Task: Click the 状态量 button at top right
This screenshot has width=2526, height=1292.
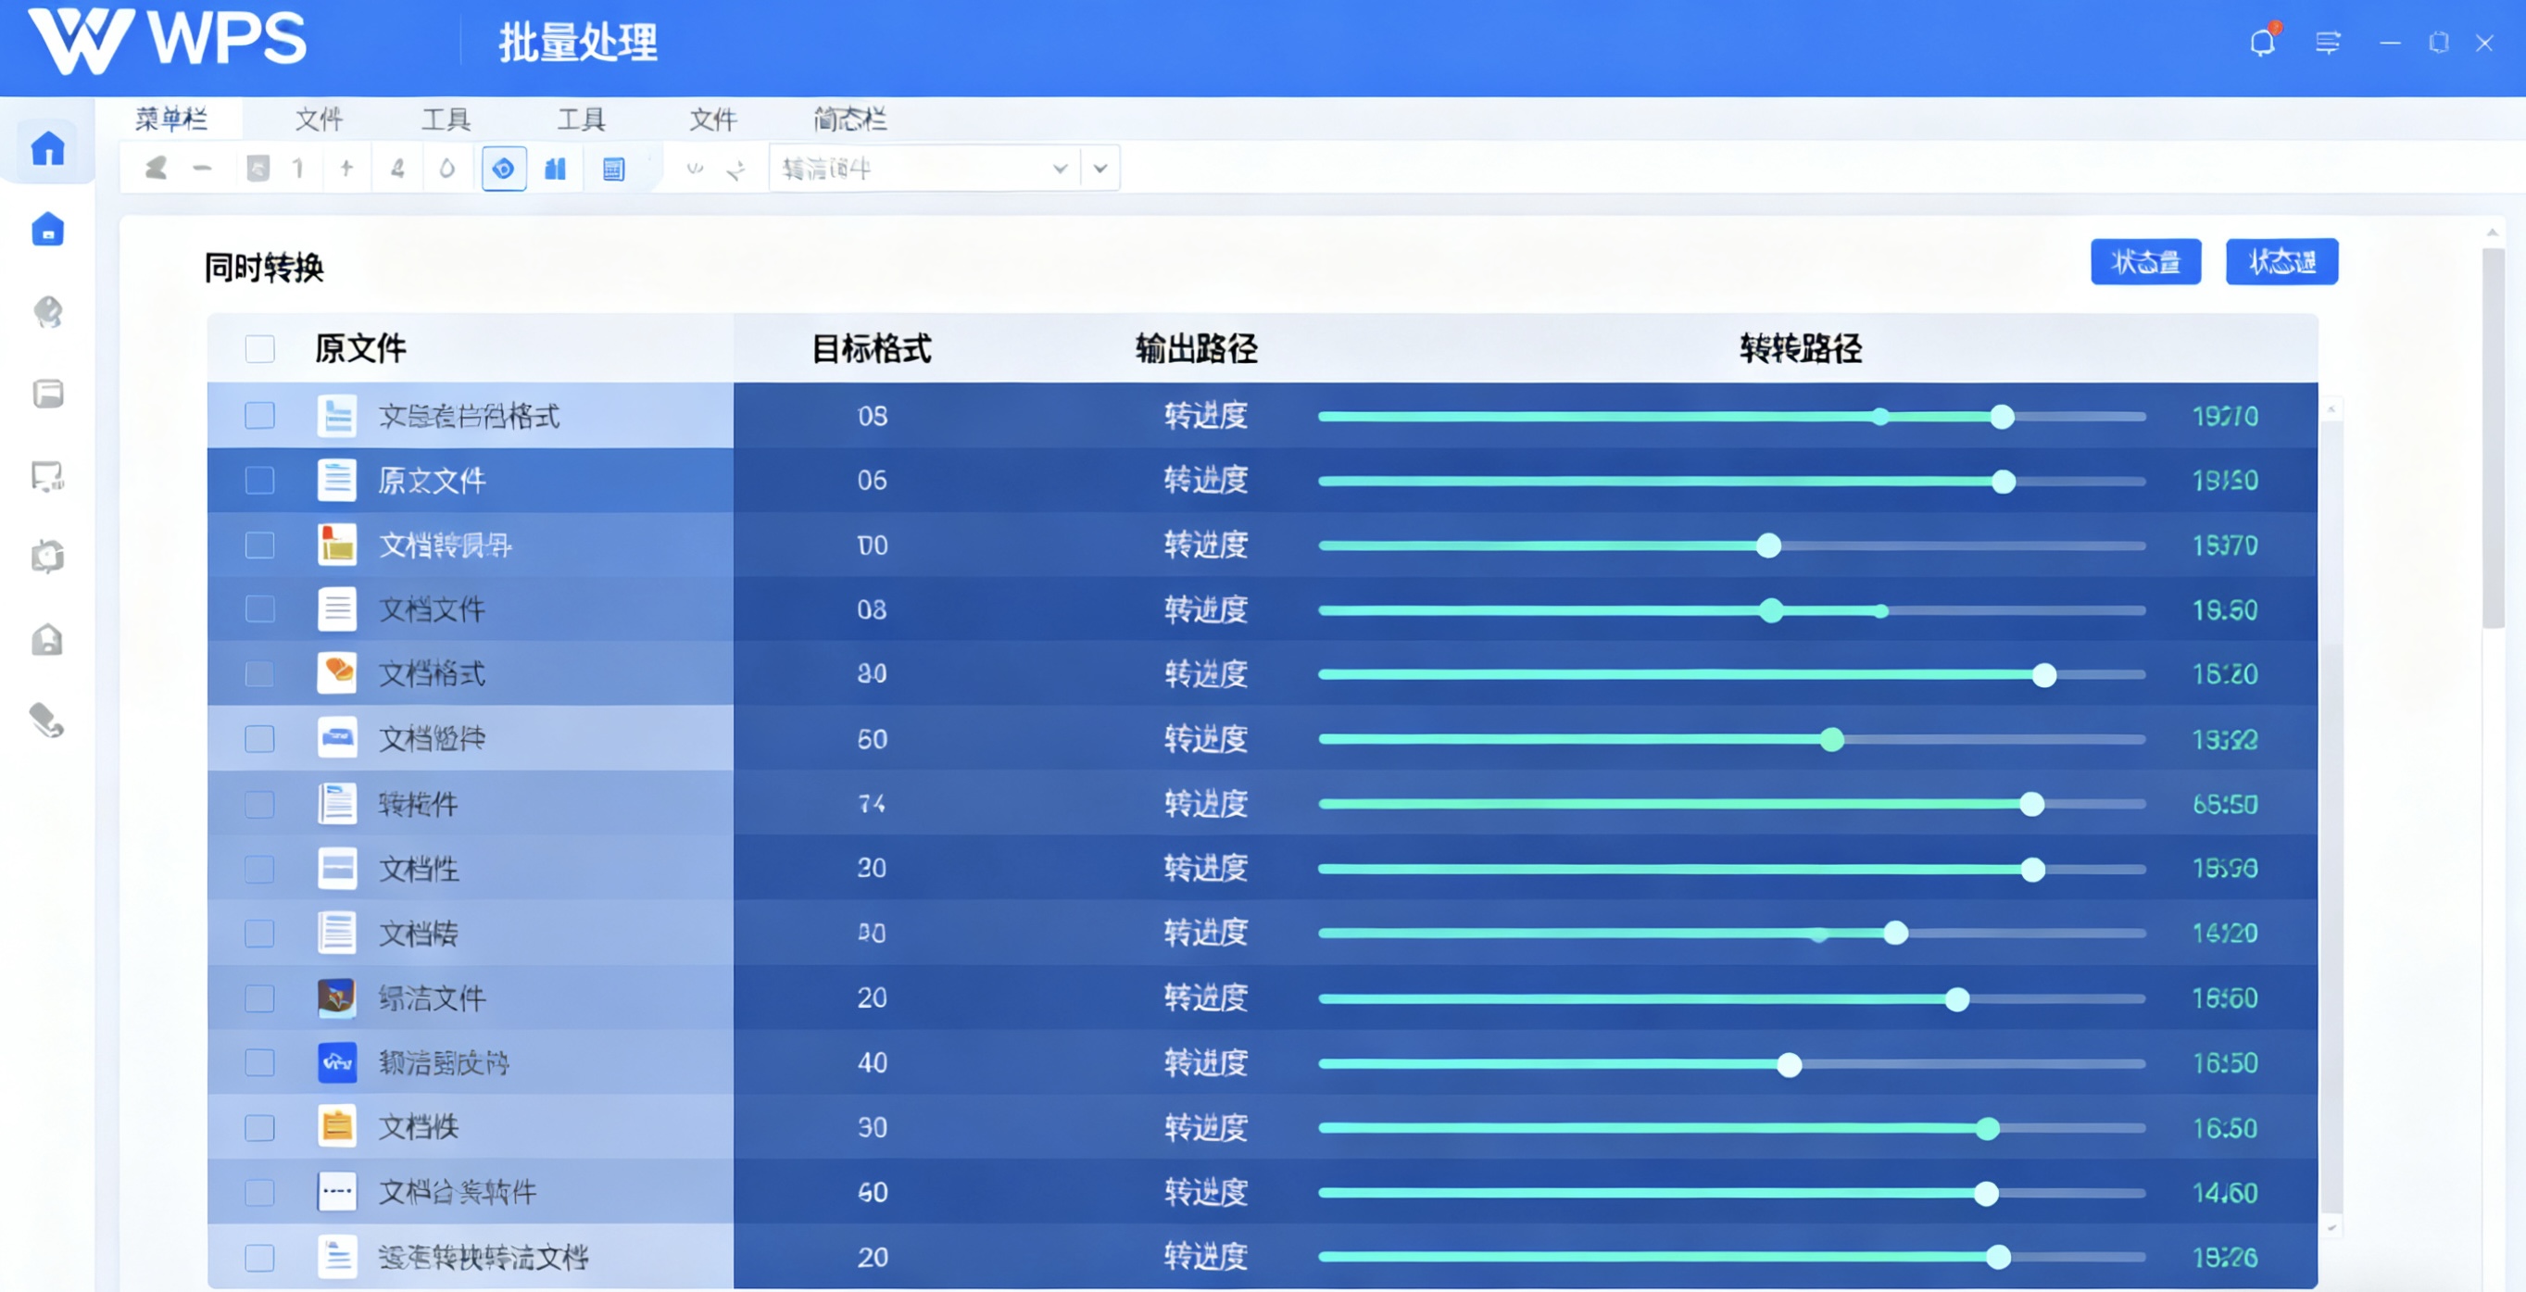Action: [x=2145, y=262]
